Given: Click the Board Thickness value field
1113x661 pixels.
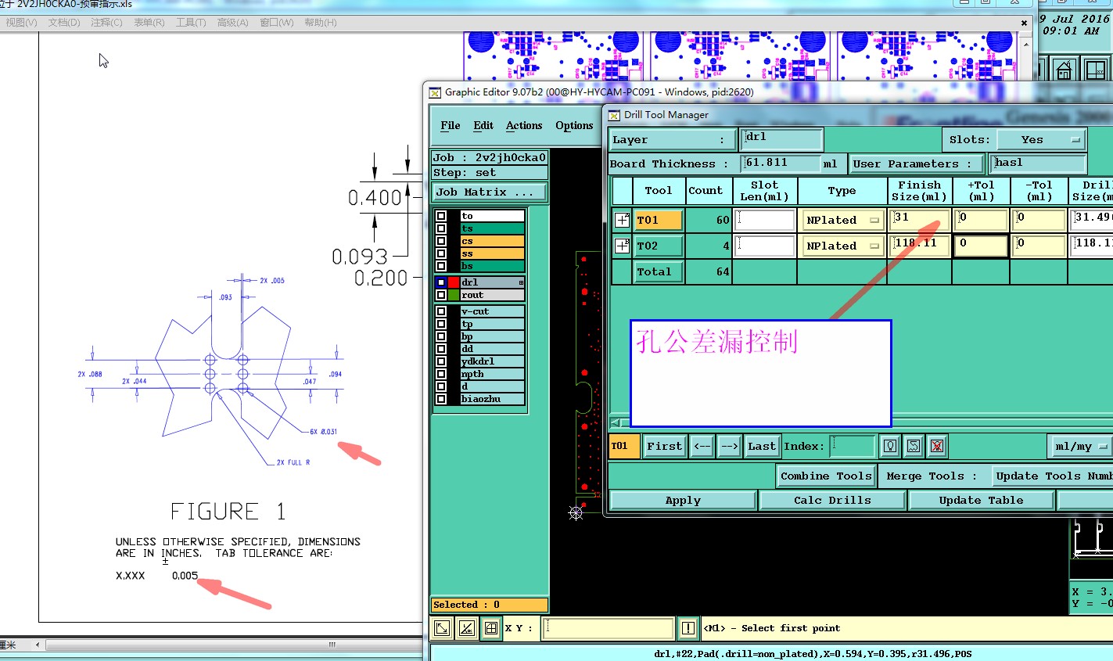Looking at the screenshot, I should pos(781,163).
